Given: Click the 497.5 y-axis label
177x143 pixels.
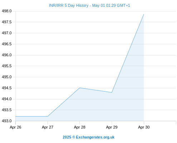Looking at the screenshot, I should 7,22.
